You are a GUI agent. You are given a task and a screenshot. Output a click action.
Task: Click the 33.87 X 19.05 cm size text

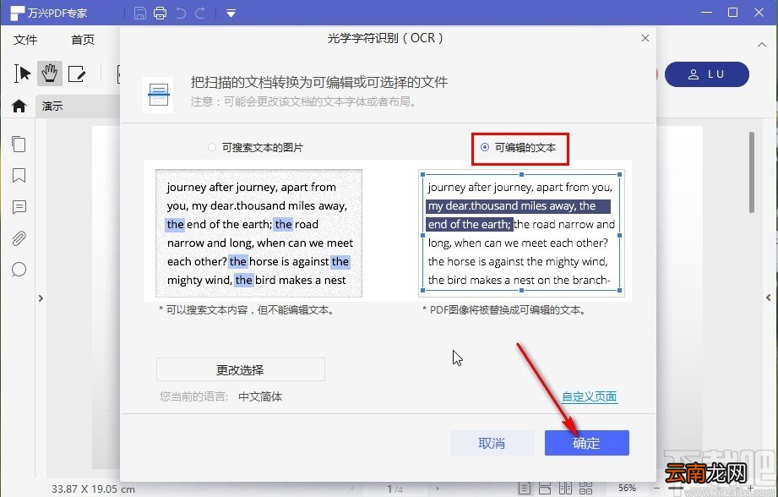[93, 489]
